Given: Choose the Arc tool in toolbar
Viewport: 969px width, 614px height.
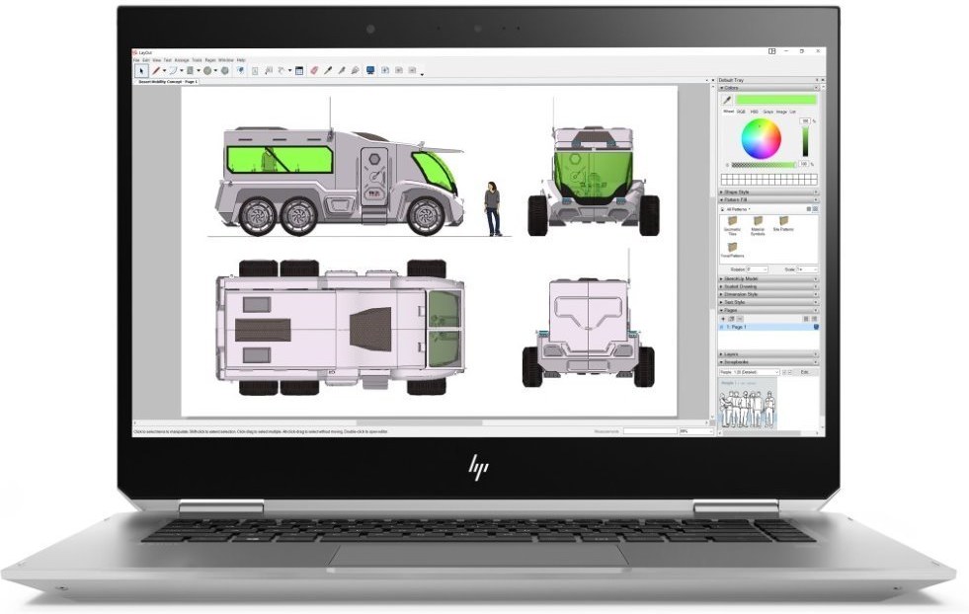Looking at the screenshot, I should pos(172,71).
